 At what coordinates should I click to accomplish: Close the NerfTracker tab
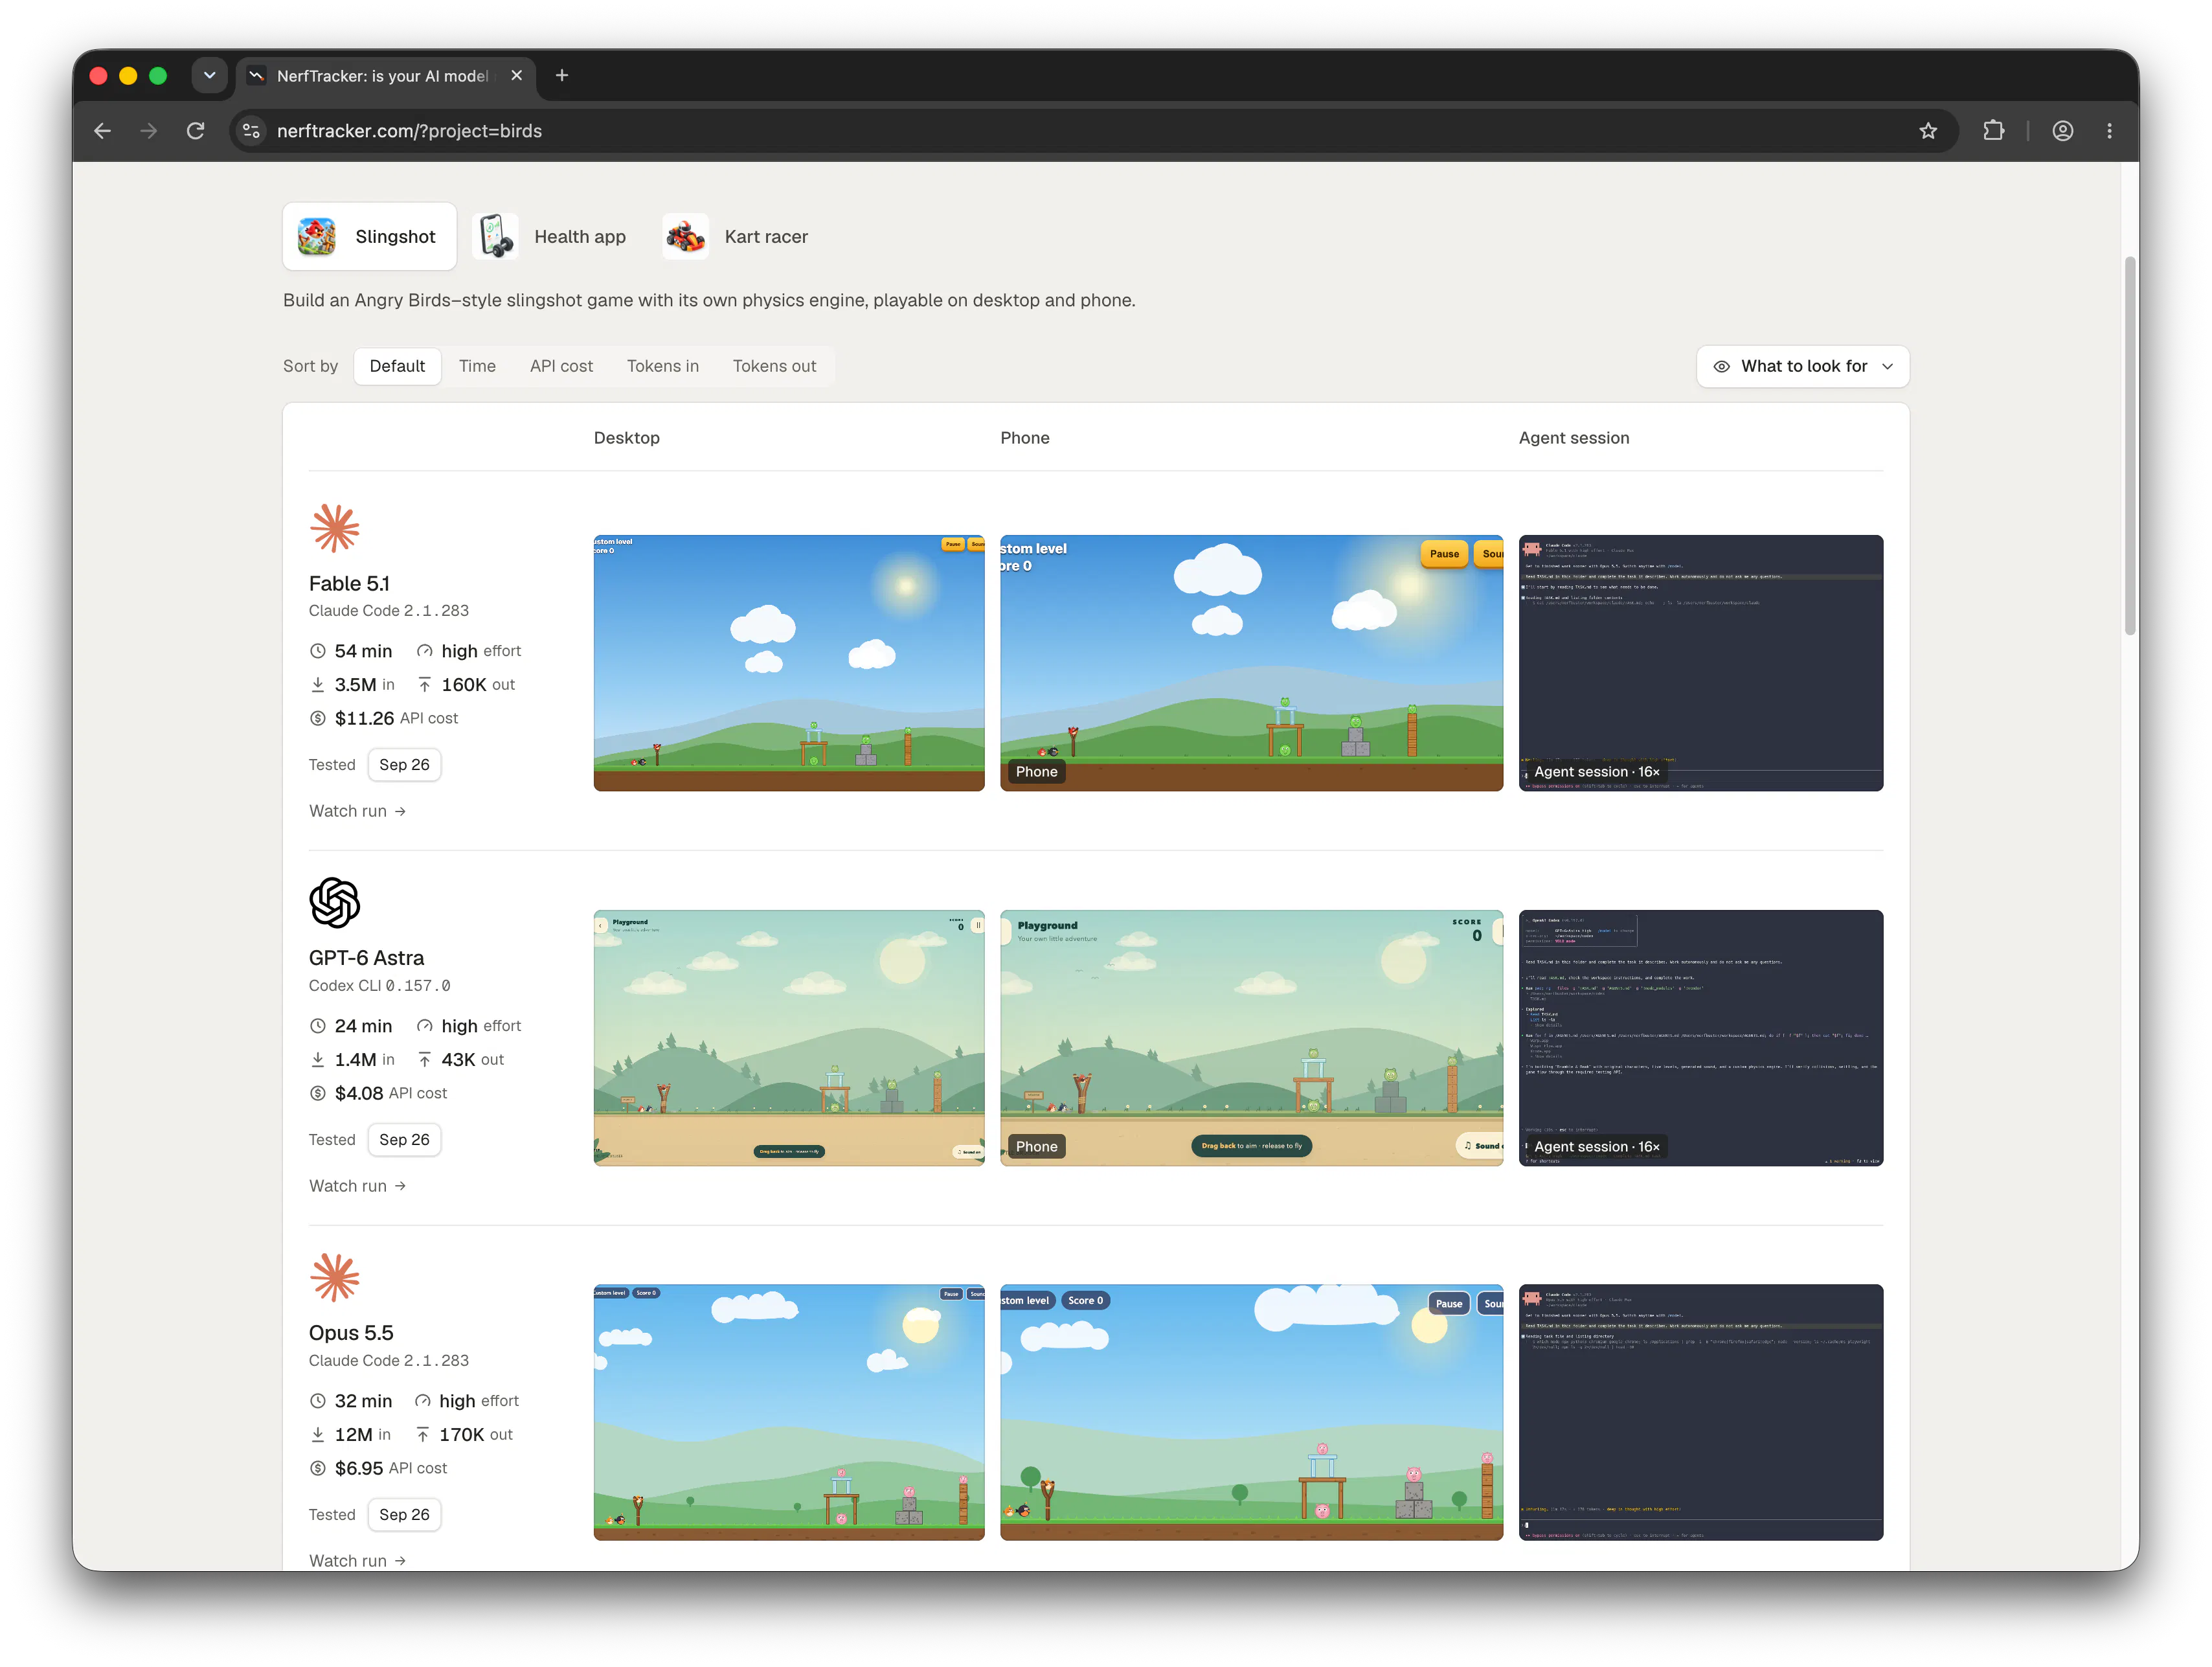click(x=517, y=75)
